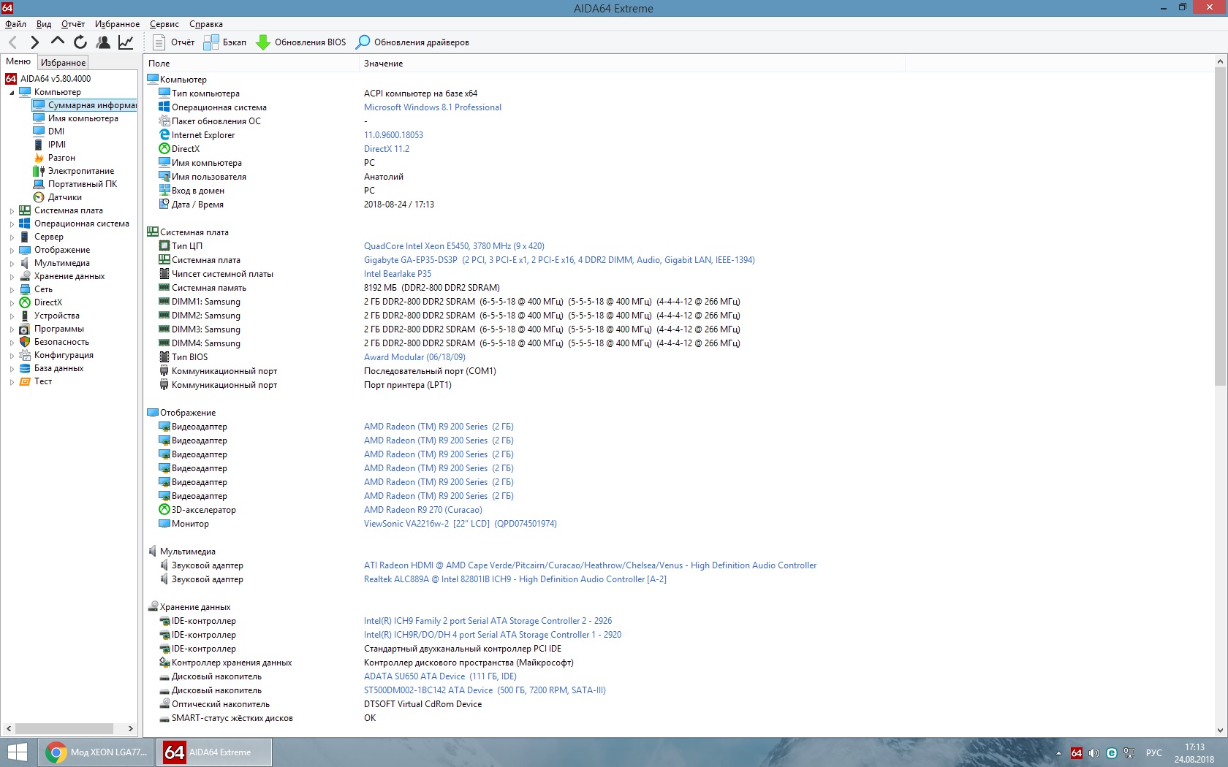Select Суммарная информация tree item
The image size is (1228, 767).
(x=85, y=105)
